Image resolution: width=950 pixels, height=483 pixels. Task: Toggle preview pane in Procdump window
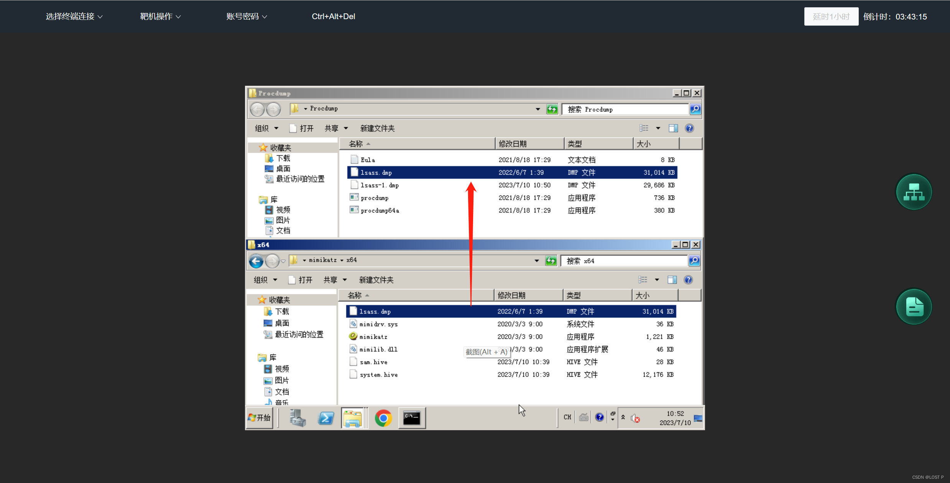[x=673, y=128]
